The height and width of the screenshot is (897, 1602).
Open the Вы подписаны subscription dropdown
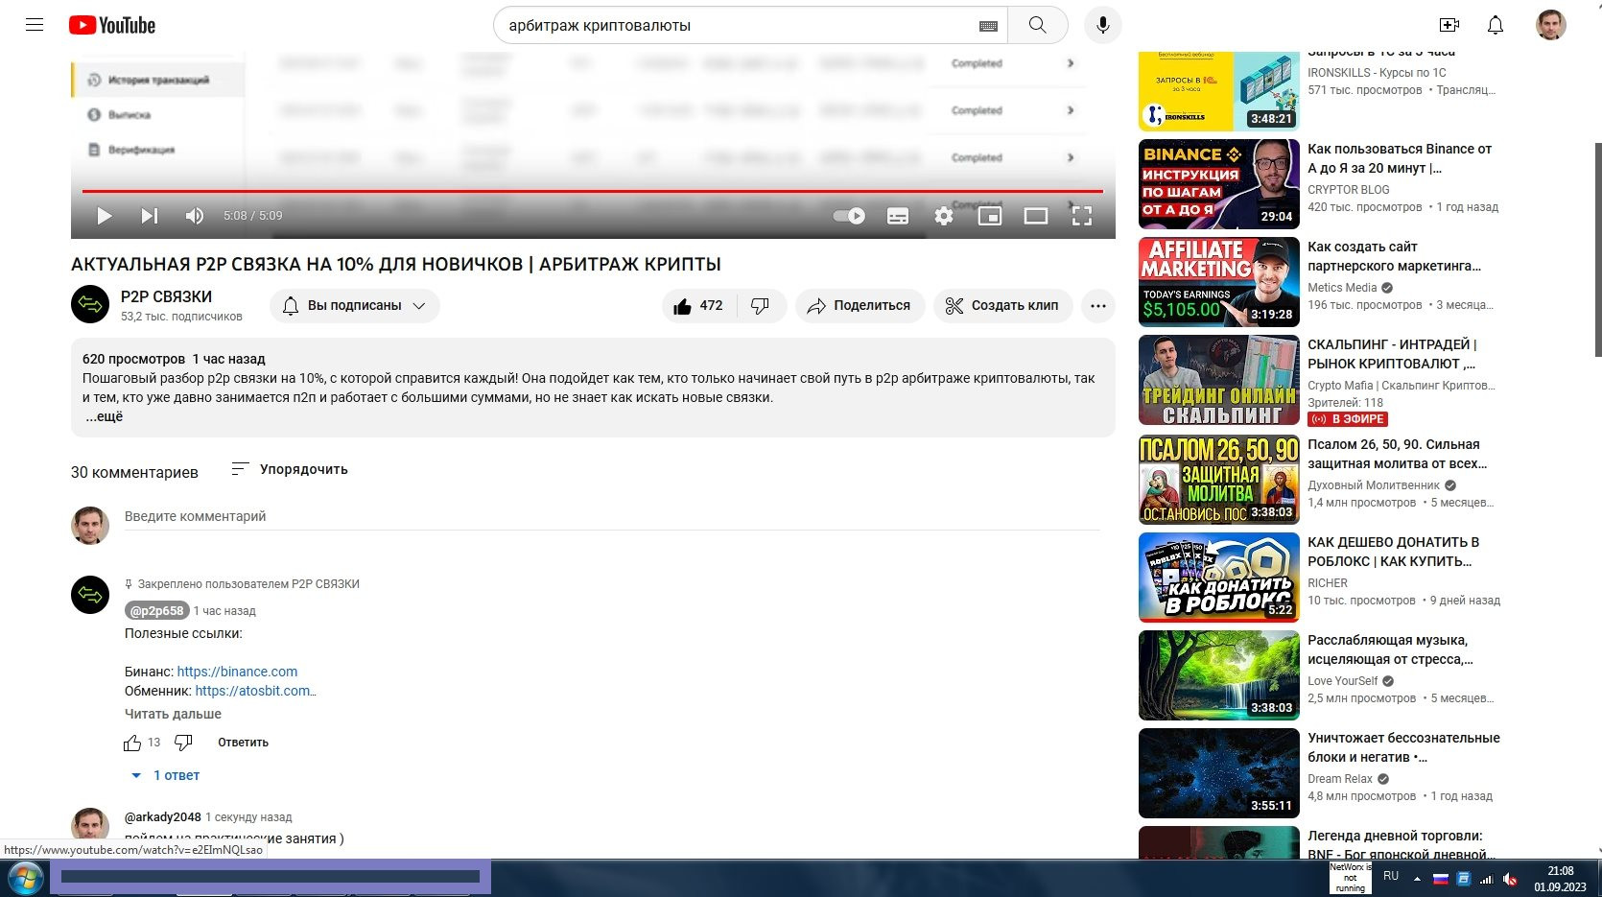(355, 305)
